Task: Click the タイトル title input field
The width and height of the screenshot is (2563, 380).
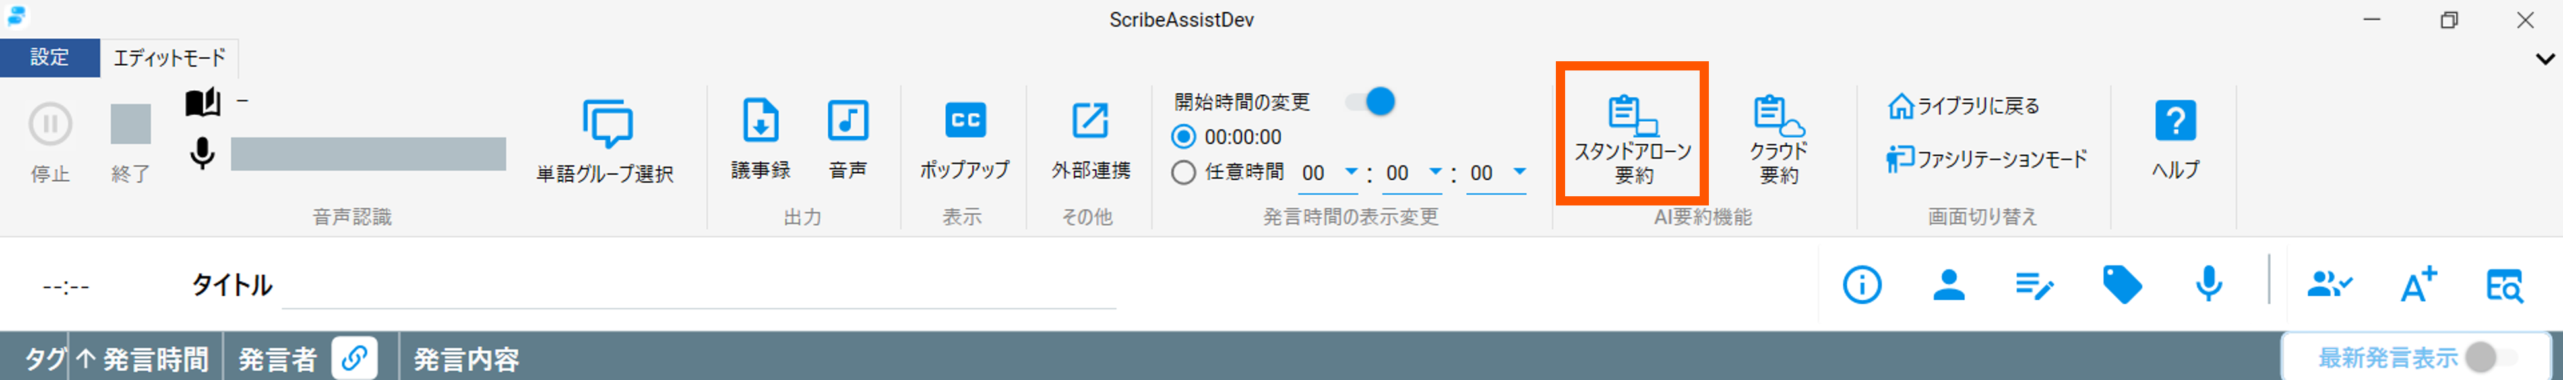Action: pos(696,286)
